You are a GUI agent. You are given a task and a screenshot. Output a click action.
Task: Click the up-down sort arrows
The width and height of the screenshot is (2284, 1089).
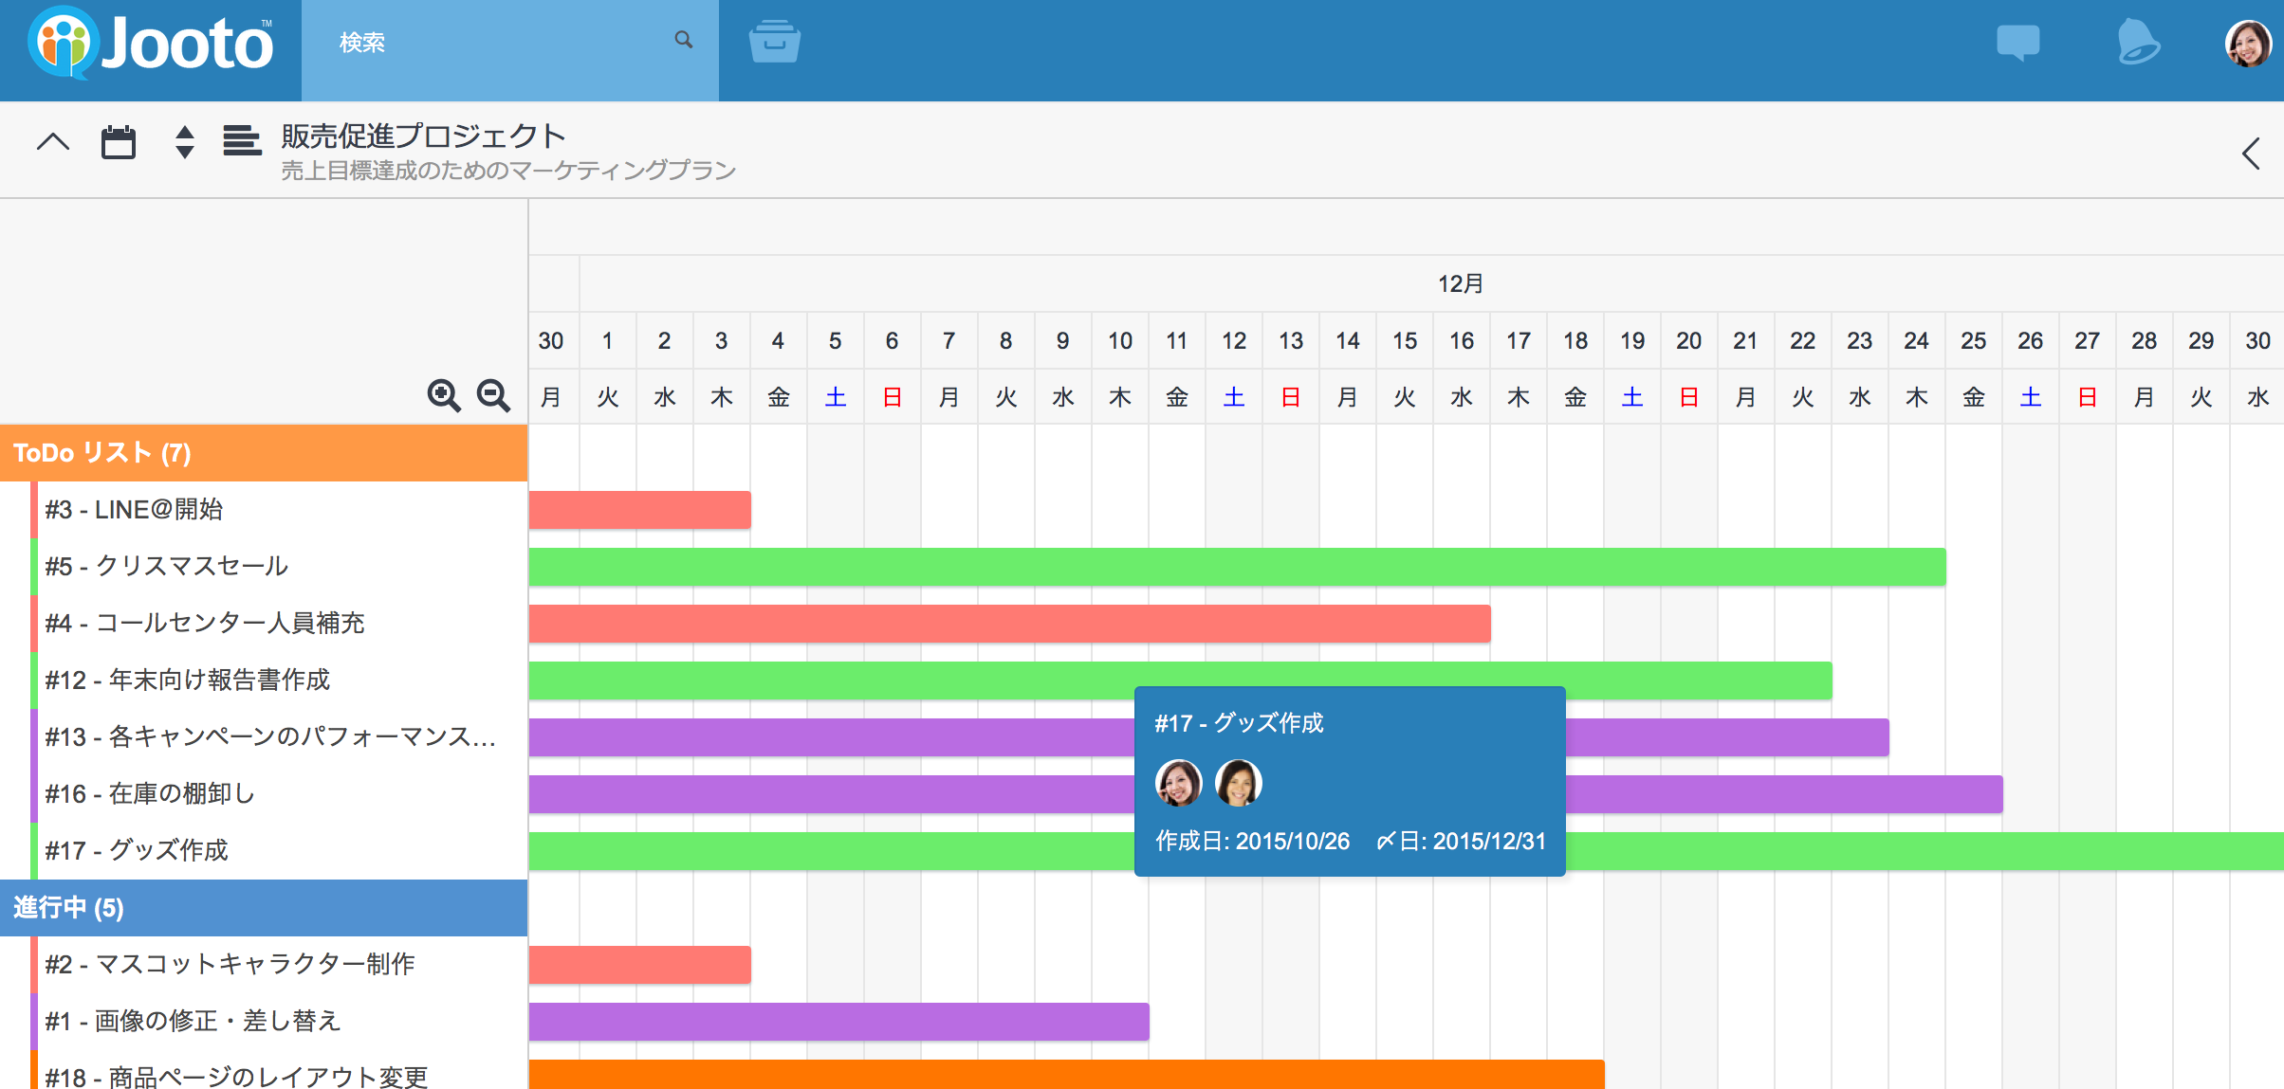[185, 142]
